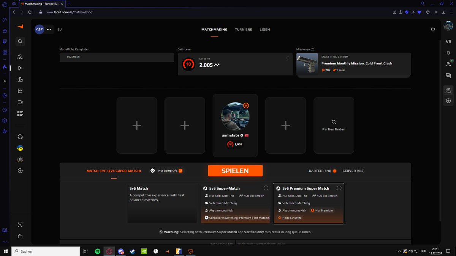The height and width of the screenshot is (256, 456).
Task: Open Spotify from the Windows taskbar
Action: 97,251
